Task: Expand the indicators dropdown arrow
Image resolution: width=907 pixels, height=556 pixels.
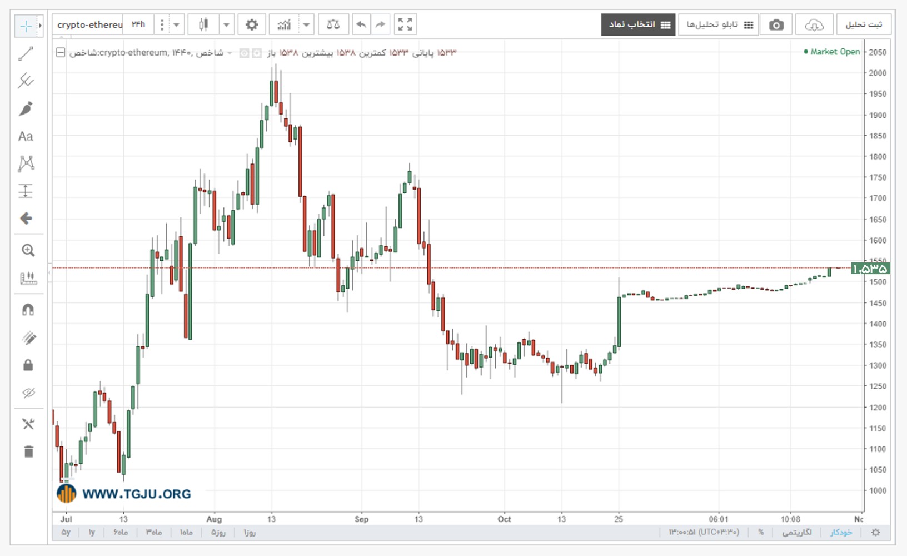Action: pos(306,24)
